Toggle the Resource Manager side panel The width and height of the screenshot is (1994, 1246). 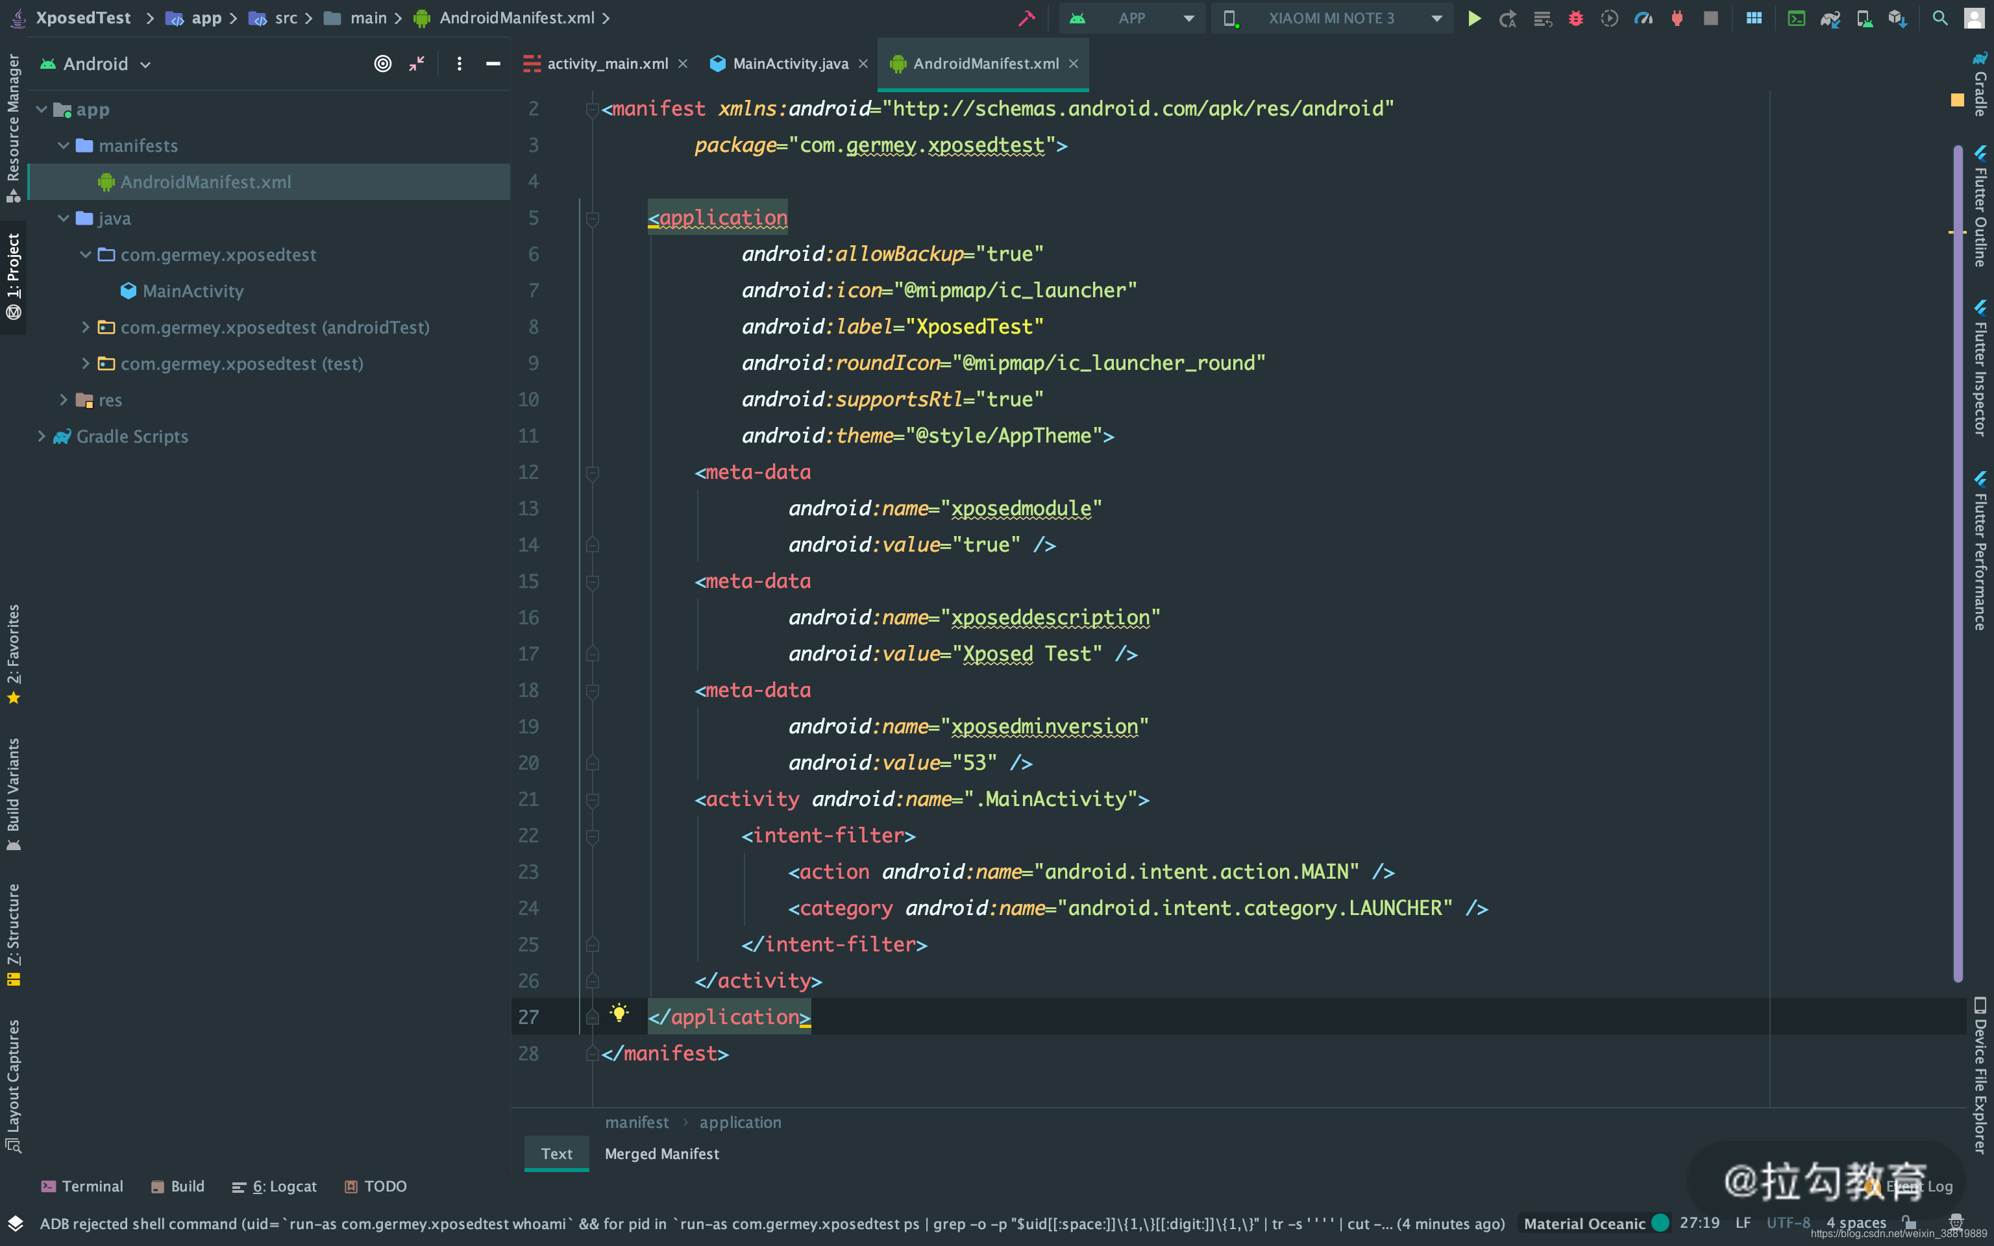[x=13, y=128]
